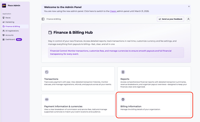Click the Classic admin panel link
This screenshot has height=122, width=200.
point(113,11)
